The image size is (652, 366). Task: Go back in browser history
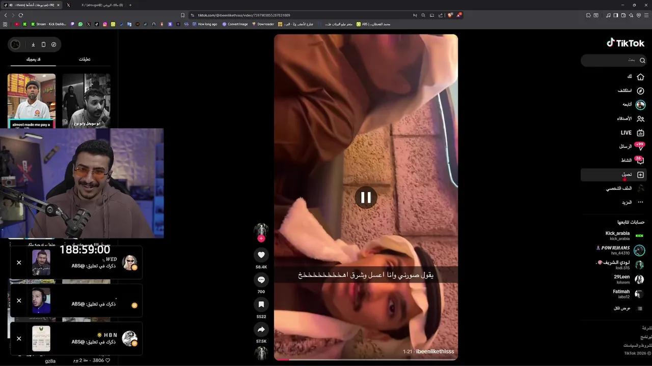[6, 15]
